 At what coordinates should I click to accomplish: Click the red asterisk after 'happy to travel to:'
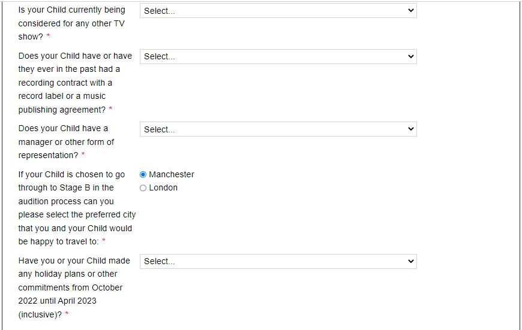pos(104,240)
